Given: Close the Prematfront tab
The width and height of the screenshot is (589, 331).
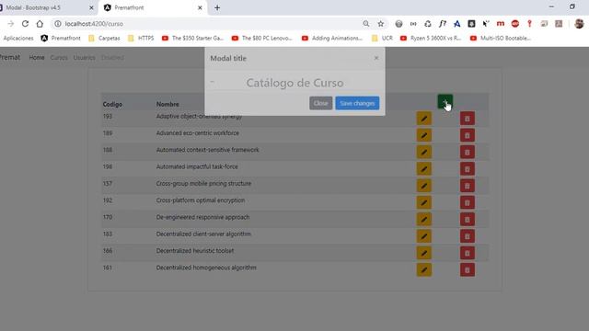Looking at the screenshot, I should point(200,8).
